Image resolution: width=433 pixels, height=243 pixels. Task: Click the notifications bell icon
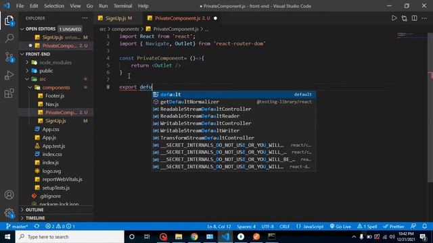pos(424,226)
